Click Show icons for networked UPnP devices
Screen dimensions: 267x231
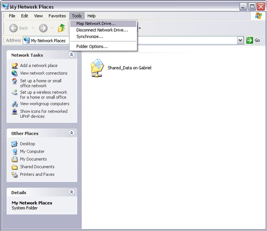pos(44,114)
